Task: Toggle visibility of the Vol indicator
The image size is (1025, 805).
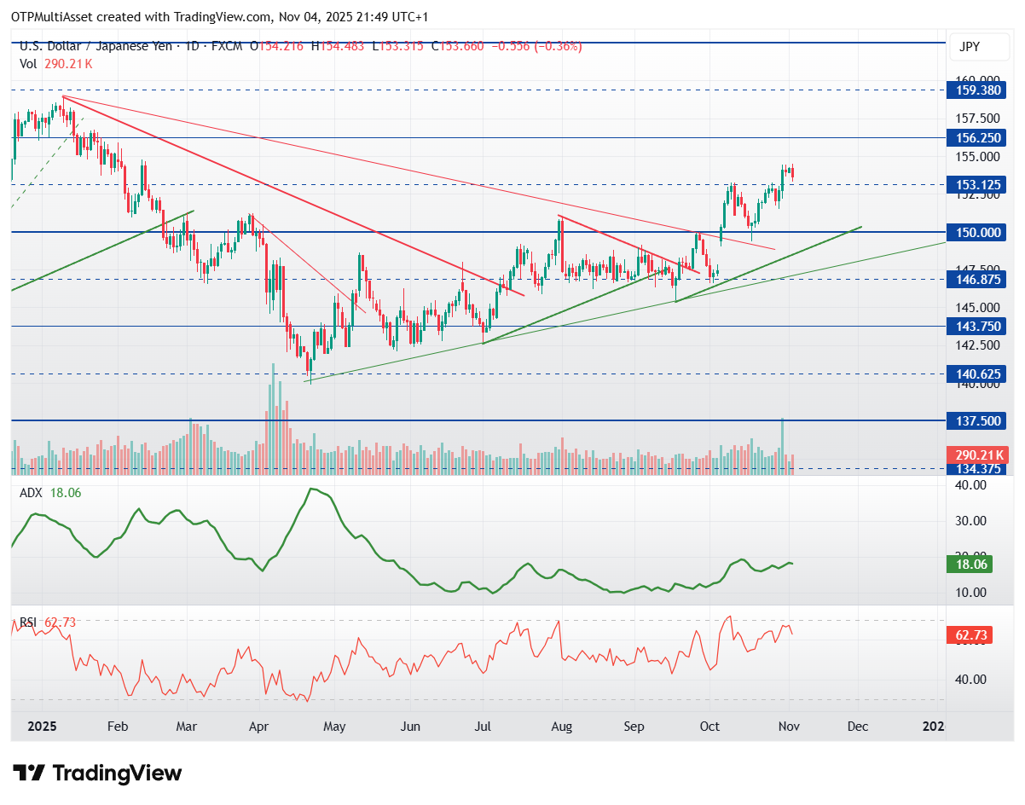Action: [28, 63]
